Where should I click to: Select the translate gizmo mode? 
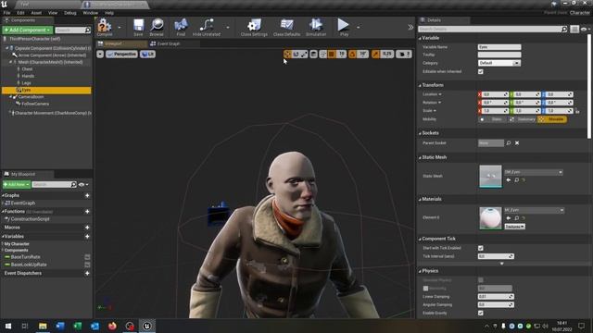287,55
